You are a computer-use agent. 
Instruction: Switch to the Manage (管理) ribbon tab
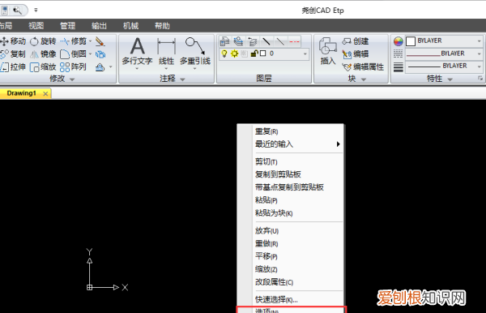[67, 26]
